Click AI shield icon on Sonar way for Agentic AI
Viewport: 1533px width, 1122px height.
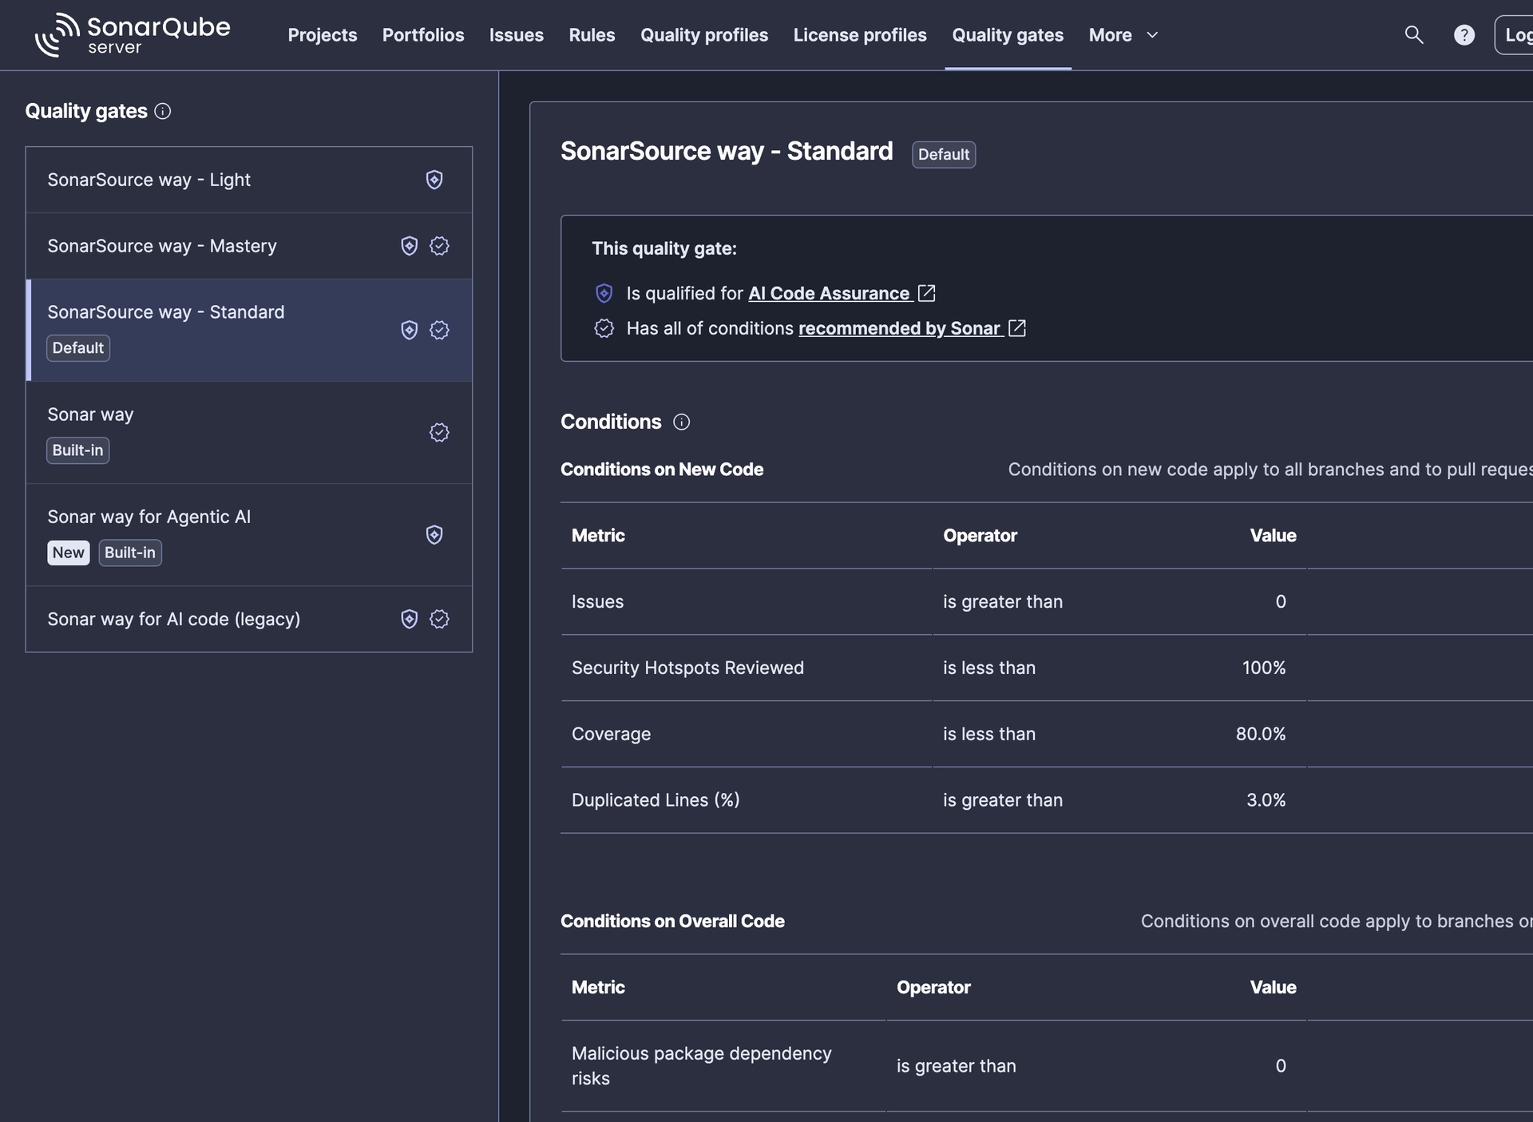coord(434,535)
